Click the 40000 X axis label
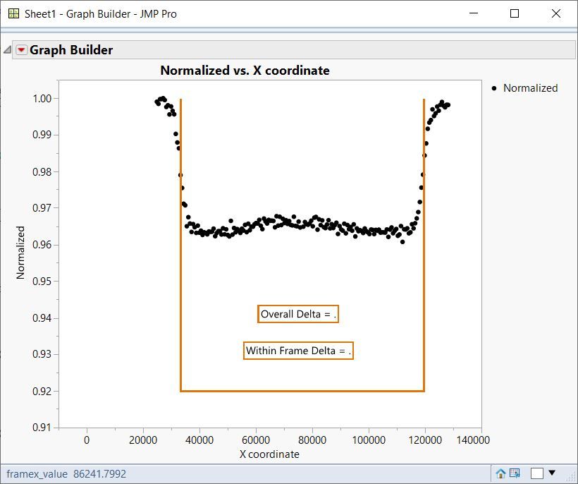Viewport: 578px width, 484px height. coord(199,440)
